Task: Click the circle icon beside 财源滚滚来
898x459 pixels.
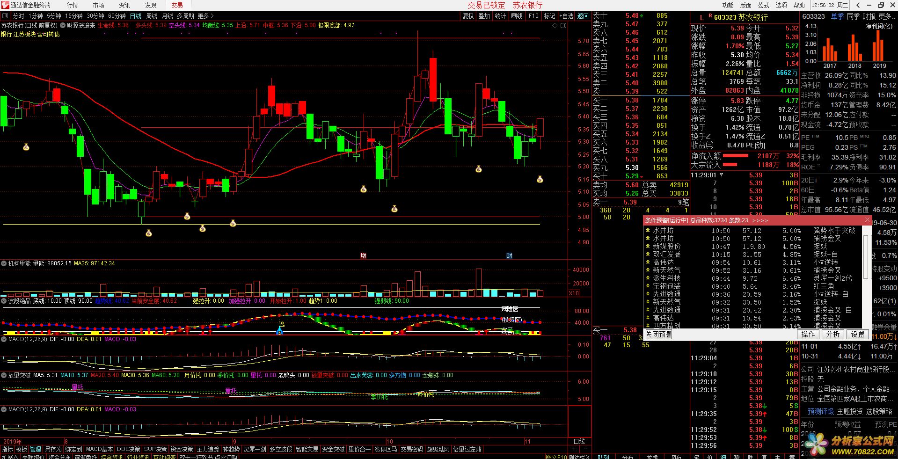Action: click(63, 25)
